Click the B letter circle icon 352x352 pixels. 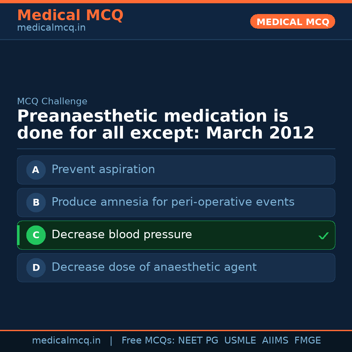36,202
